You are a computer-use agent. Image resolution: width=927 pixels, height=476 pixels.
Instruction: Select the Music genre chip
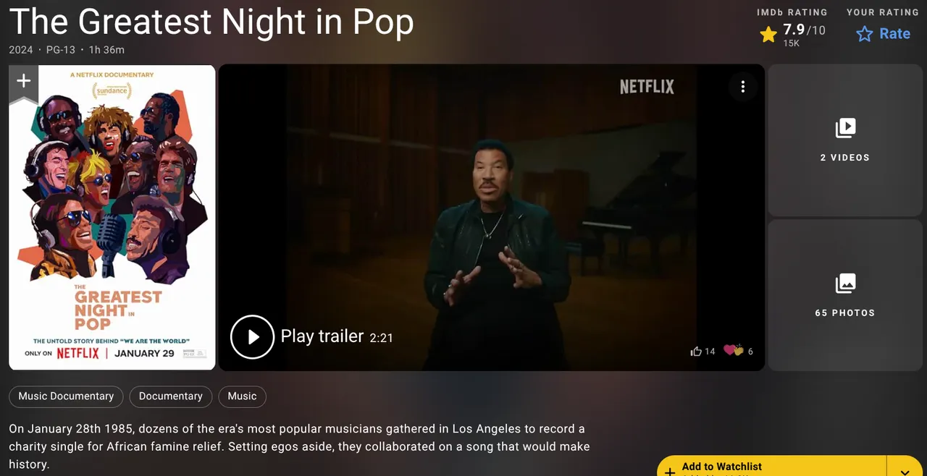242,396
